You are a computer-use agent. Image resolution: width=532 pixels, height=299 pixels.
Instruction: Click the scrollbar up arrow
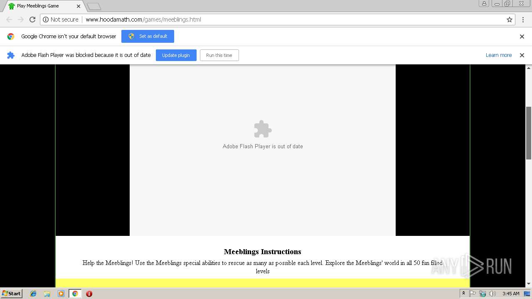tap(529, 68)
